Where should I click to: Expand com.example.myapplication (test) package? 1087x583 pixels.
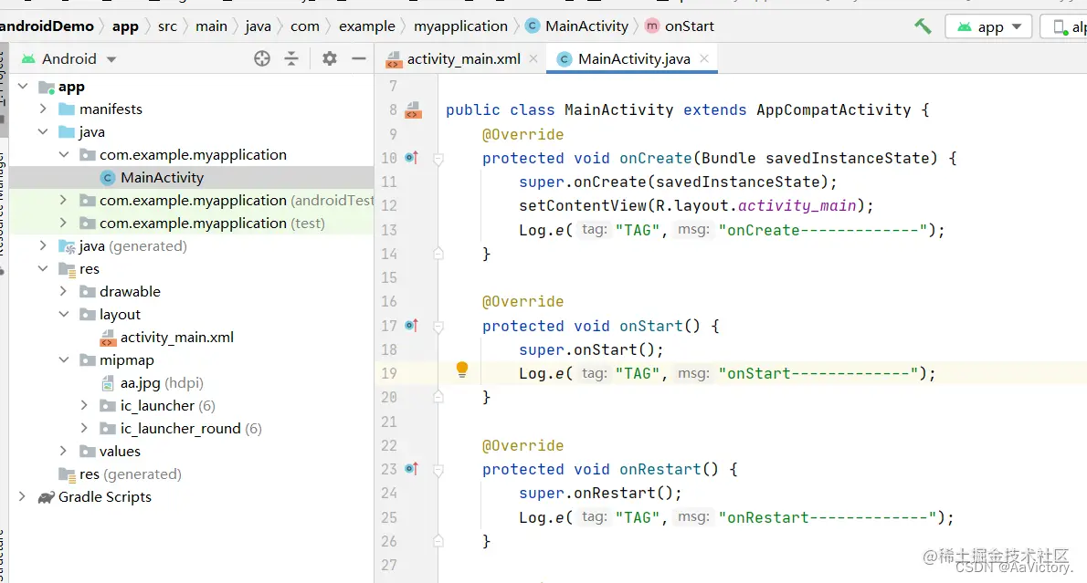coord(64,223)
